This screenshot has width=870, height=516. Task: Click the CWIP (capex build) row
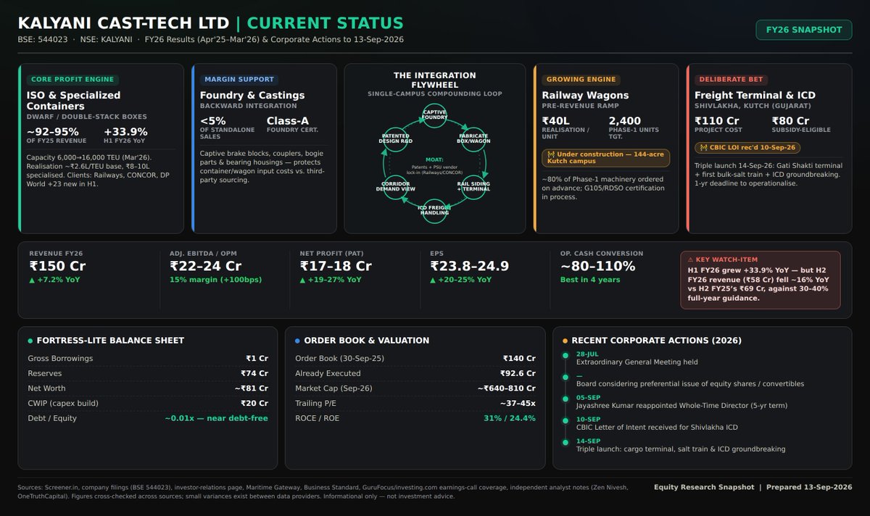point(148,403)
